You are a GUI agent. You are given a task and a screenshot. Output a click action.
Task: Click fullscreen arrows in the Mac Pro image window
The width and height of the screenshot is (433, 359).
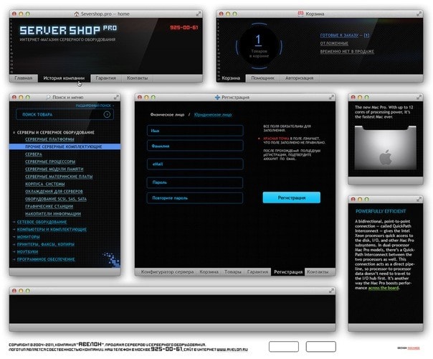click(x=419, y=97)
